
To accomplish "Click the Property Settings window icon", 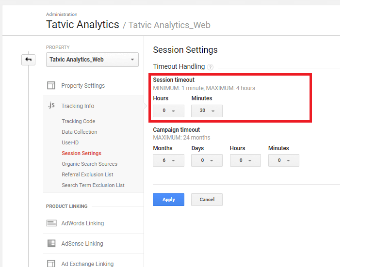I will 51,85.
